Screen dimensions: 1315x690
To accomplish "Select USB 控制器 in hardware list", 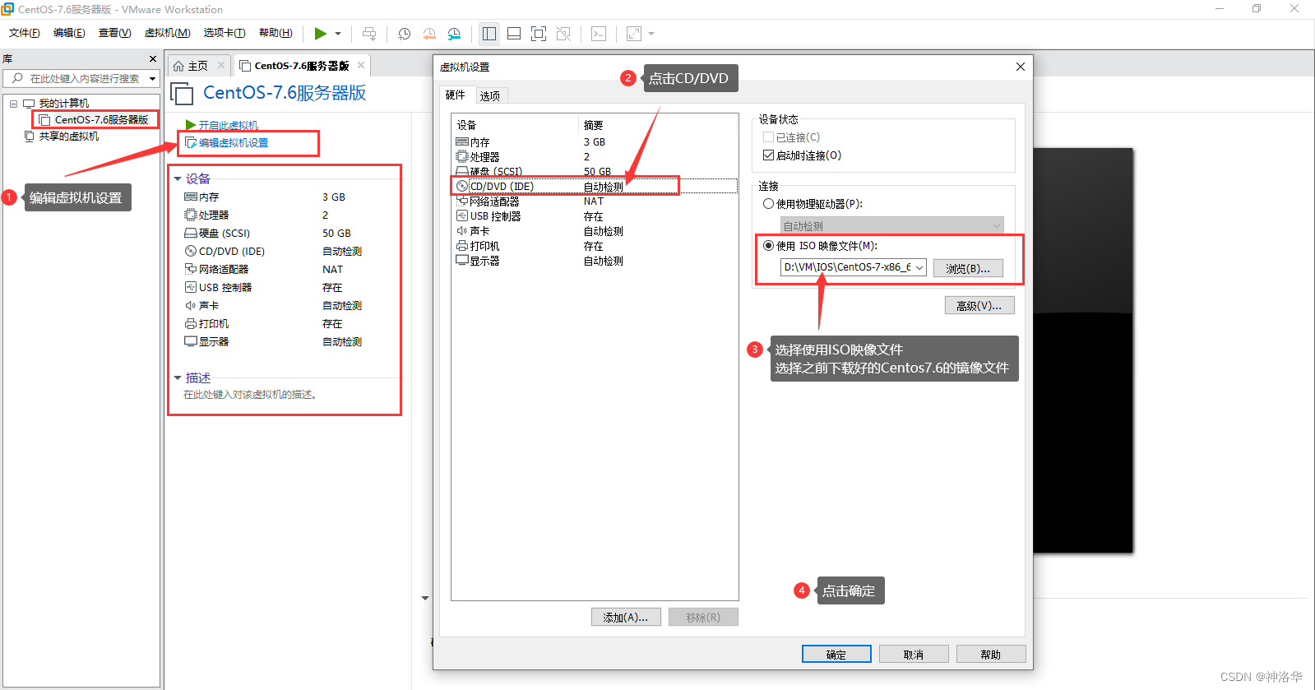I will [x=595, y=216].
